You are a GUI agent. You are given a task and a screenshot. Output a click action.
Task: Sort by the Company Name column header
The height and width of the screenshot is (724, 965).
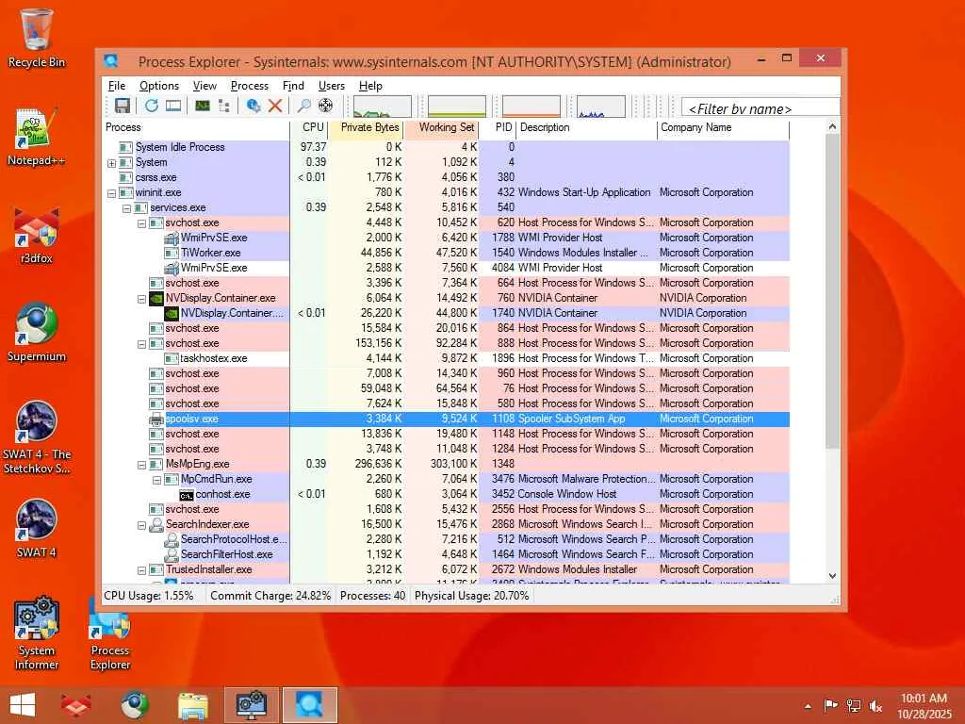click(x=723, y=127)
